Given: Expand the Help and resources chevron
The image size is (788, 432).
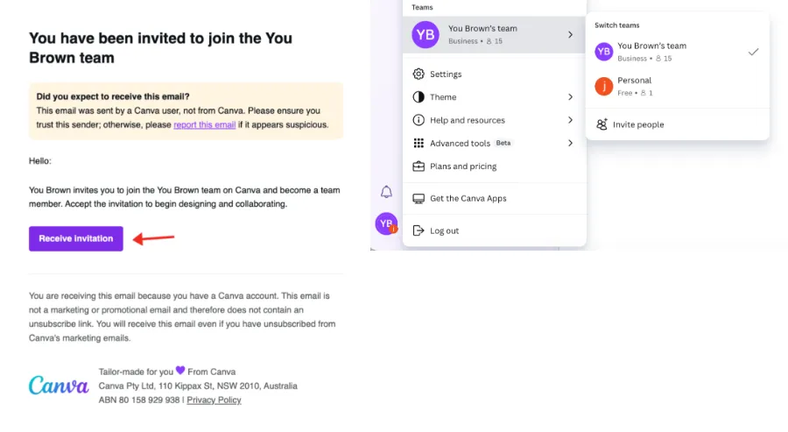Looking at the screenshot, I should pyautogui.click(x=570, y=120).
